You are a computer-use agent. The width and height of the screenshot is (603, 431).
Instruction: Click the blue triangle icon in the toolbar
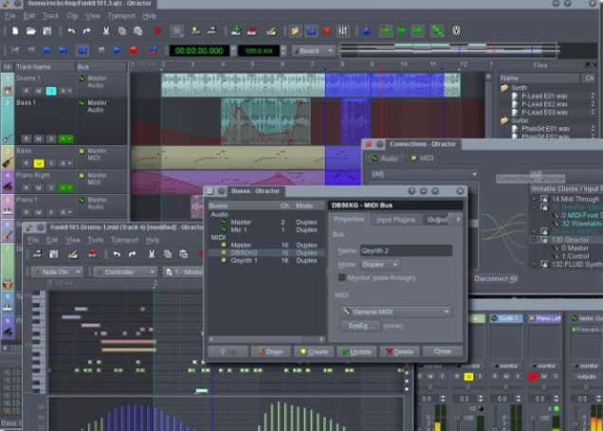367,30
